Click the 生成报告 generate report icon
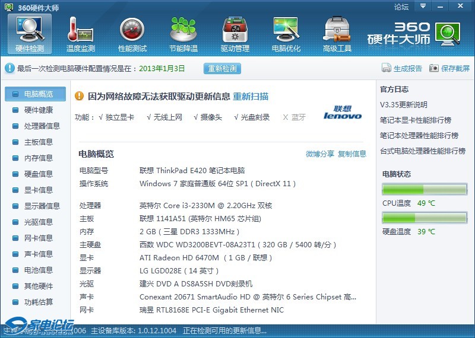The height and width of the screenshot is (338, 475). click(387, 68)
